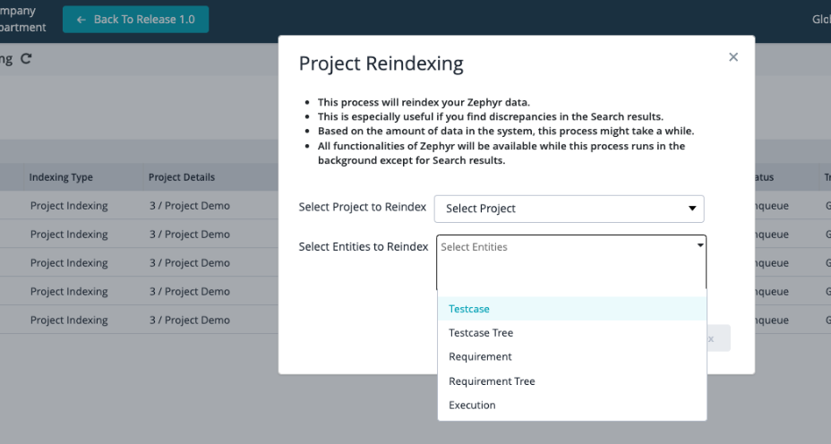This screenshot has width=831, height=444.
Task: Open the Select Project dropdown
Action: point(569,209)
